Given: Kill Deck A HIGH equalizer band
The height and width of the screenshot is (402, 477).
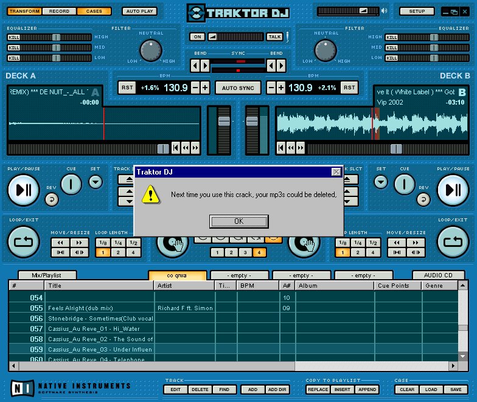Looking at the screenshot, I should click(14, 38).
